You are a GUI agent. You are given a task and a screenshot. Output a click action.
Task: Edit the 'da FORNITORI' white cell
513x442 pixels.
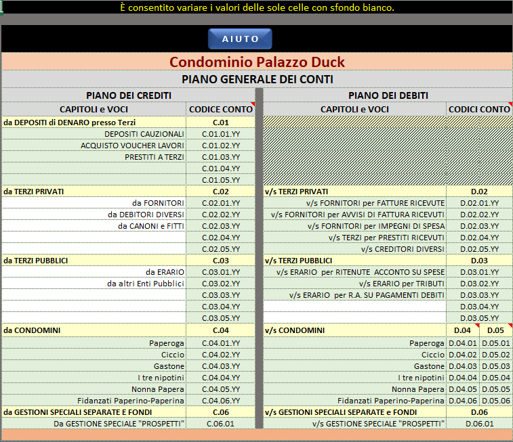pyautogui.click(x=94, y=203)
